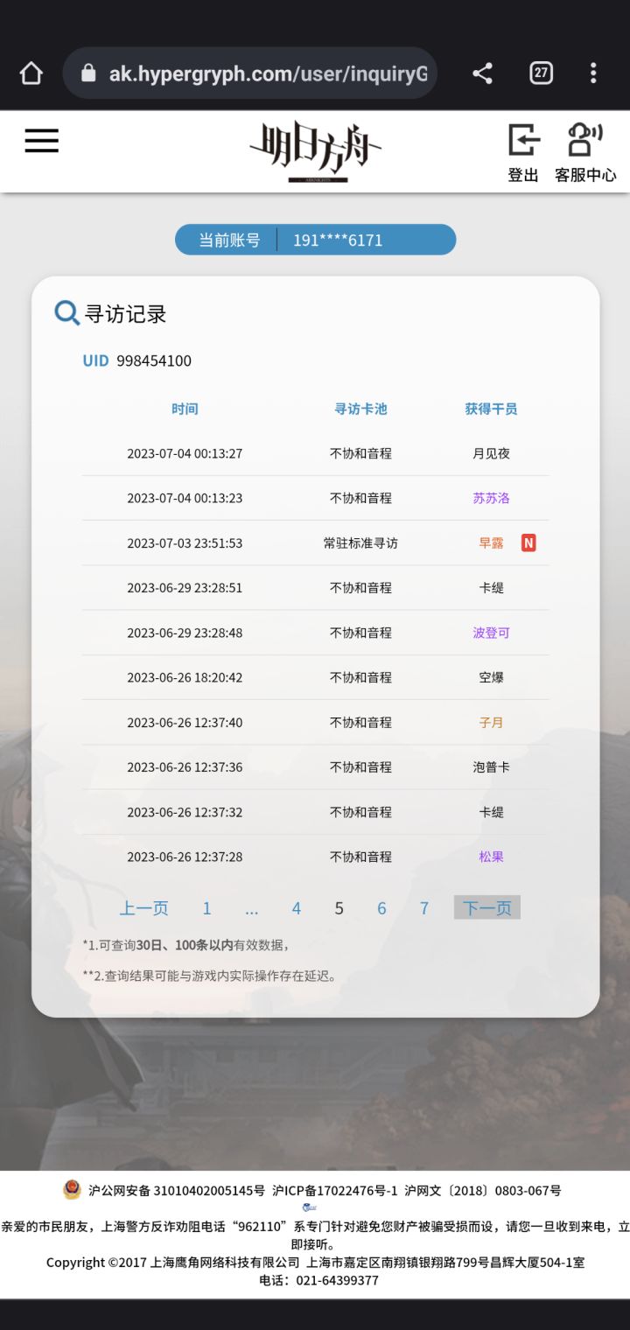Open the tab switcher showing 27 tabs

(x=541, y=73)
